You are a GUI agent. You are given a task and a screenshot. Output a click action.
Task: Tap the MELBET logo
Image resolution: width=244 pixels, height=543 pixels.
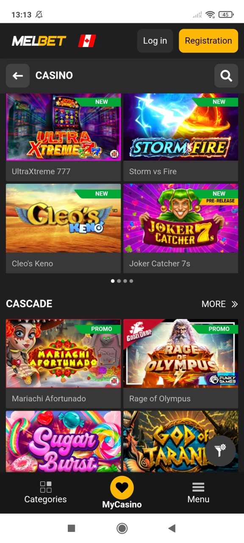tap(39, 41)
